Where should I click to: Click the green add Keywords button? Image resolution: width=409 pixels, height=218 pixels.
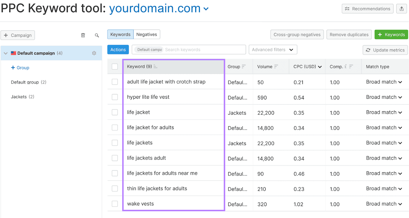(391, 35)
